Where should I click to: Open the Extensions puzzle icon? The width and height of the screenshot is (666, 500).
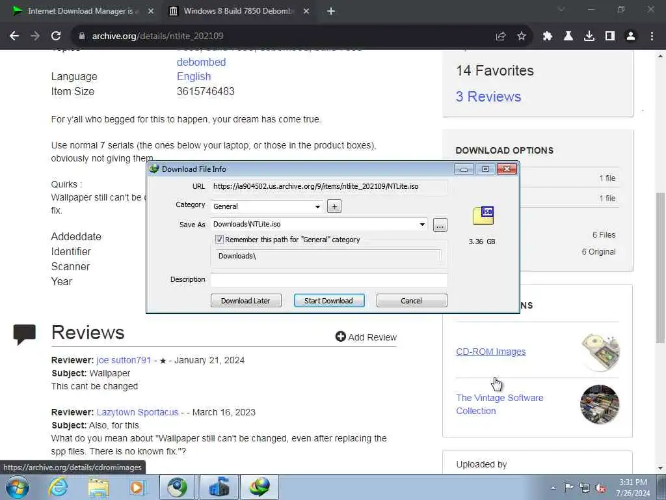[548, 36]
